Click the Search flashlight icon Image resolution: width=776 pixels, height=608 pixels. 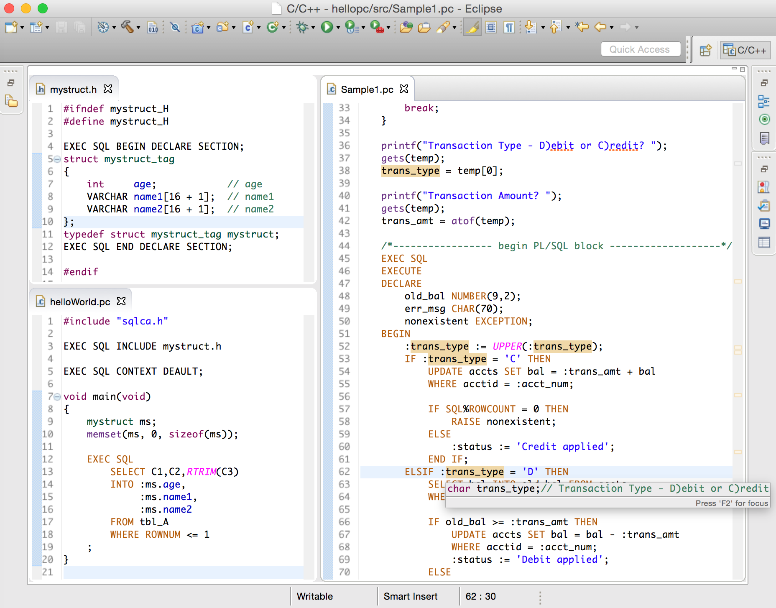click(x=443, y=27)
